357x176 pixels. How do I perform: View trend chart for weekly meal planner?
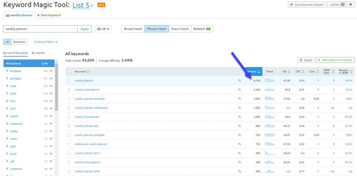[x=269, y=90]
